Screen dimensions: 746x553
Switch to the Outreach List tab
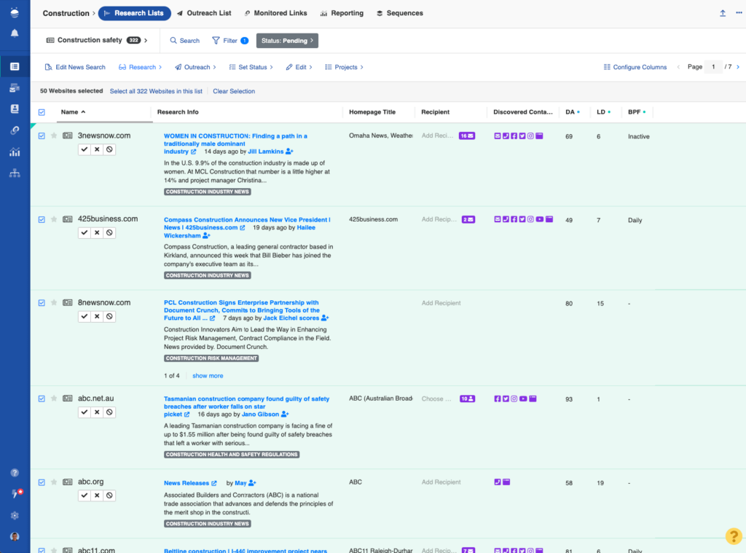pyautogui.click(x=204, y=13)
